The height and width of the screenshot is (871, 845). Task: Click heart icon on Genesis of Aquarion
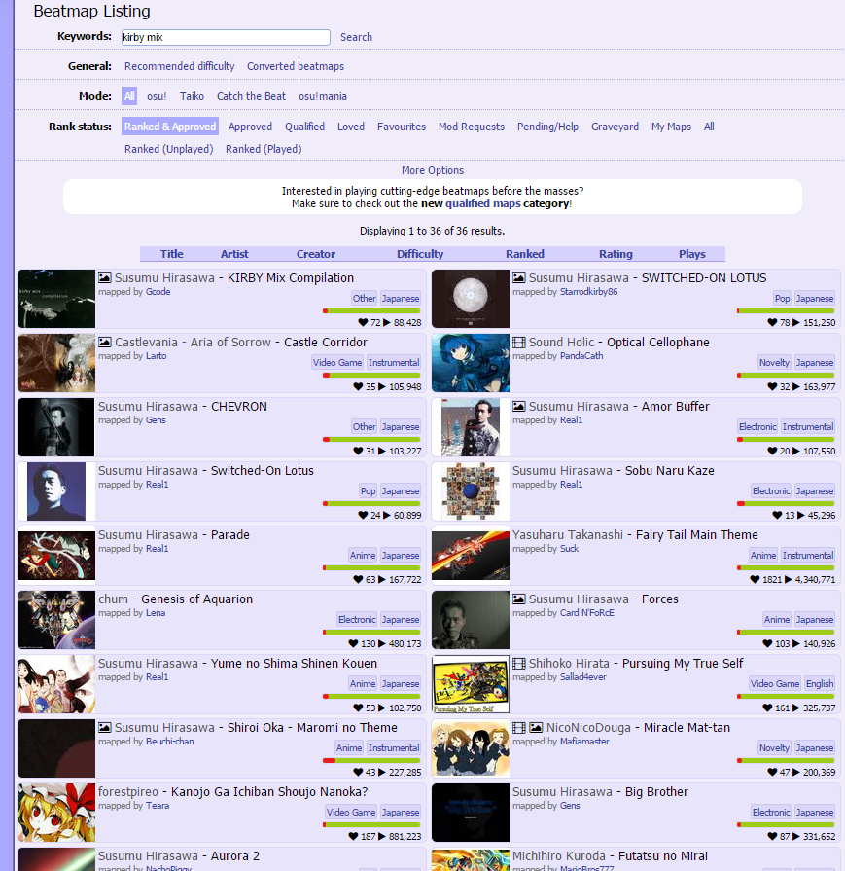tap(354, 644)
